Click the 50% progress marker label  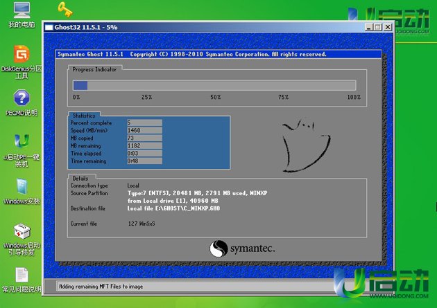(x=216, y=98)
